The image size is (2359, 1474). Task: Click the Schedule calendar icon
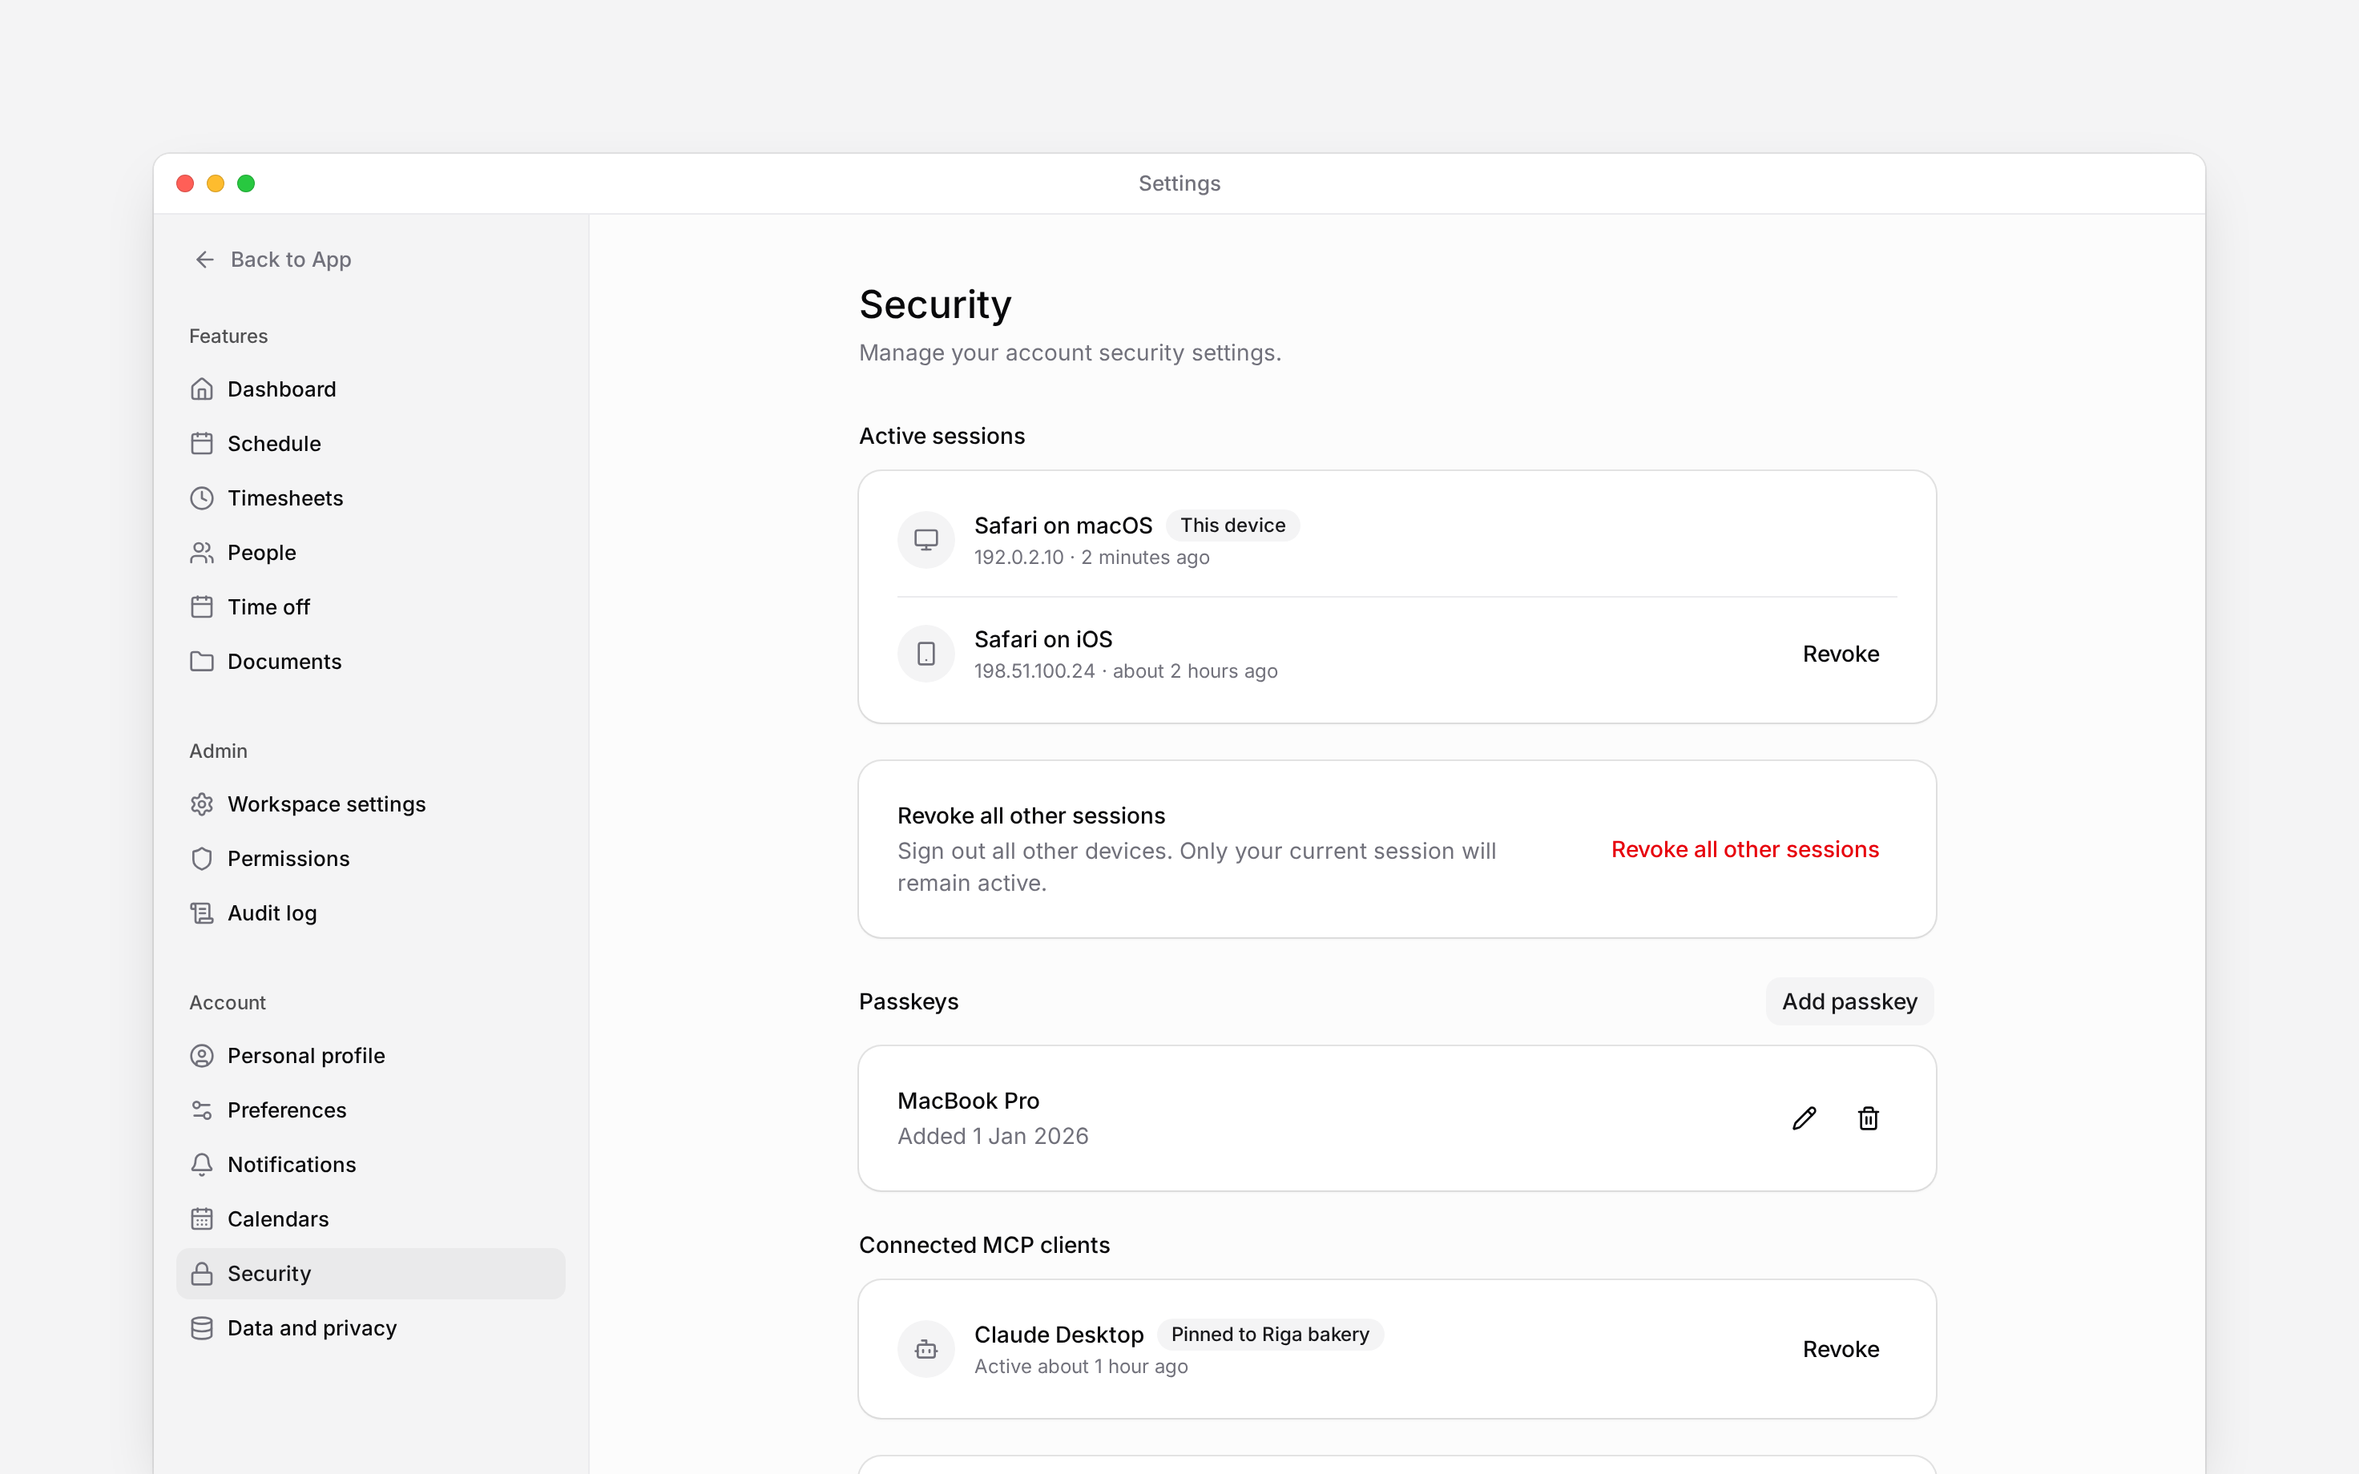pyautogui.click(x=202, y=444)
